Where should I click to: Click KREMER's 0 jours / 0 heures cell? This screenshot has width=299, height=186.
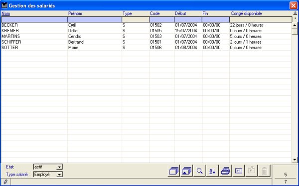click(x=246, y=31)
